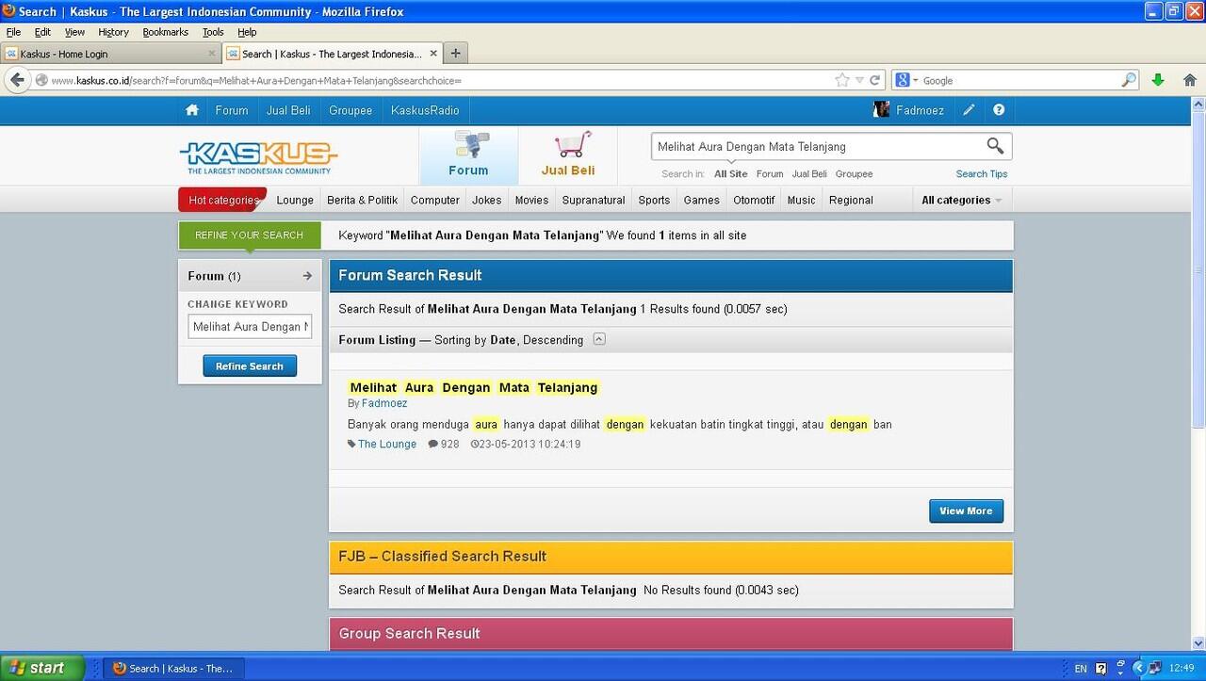Viewport: 1206px width, 681px height.
Task: Open the Otomotif category
Action: click(754, 200)
